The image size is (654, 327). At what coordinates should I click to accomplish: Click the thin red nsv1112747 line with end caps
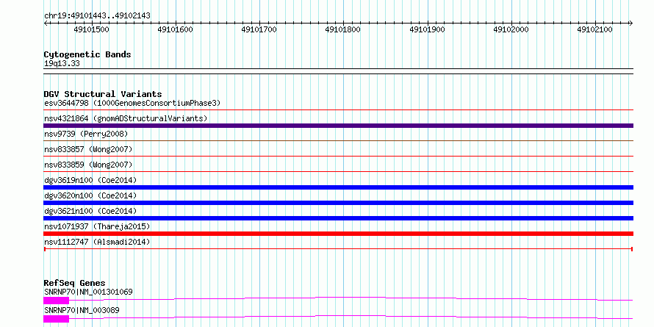(x=338, y=249)
